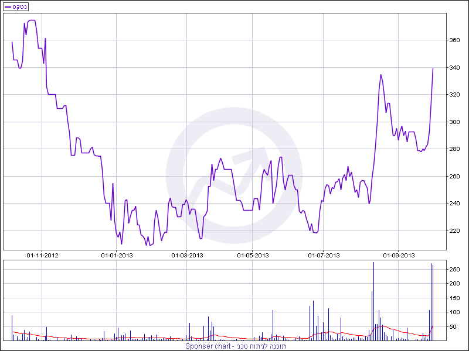This screenshot has width=469, height=351.
Task: Open the Sponser chart footer link
Action: 235,346
